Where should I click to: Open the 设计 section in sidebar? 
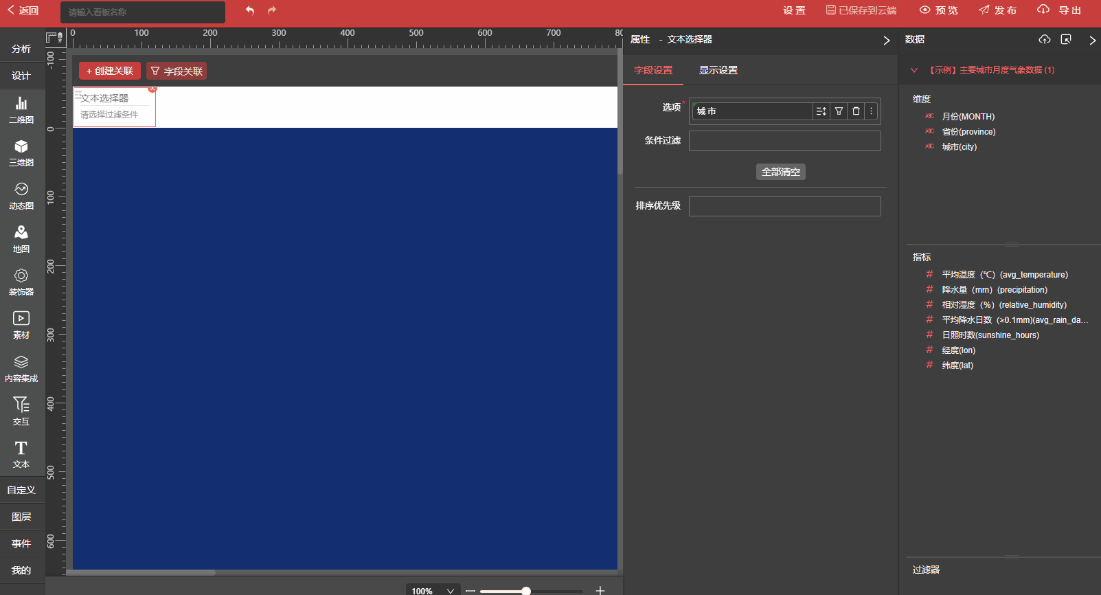(21, 76)
